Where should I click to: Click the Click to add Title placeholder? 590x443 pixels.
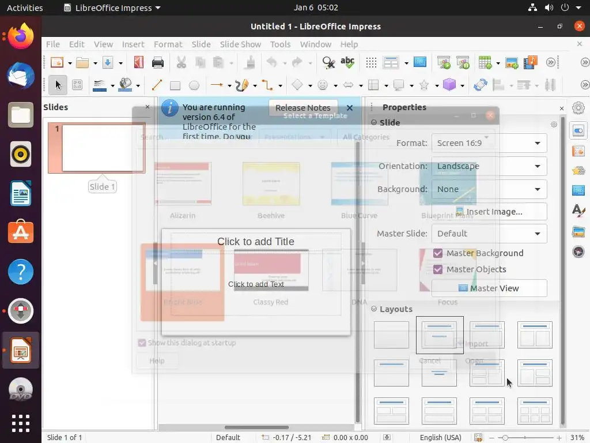[x=256, y=242]
